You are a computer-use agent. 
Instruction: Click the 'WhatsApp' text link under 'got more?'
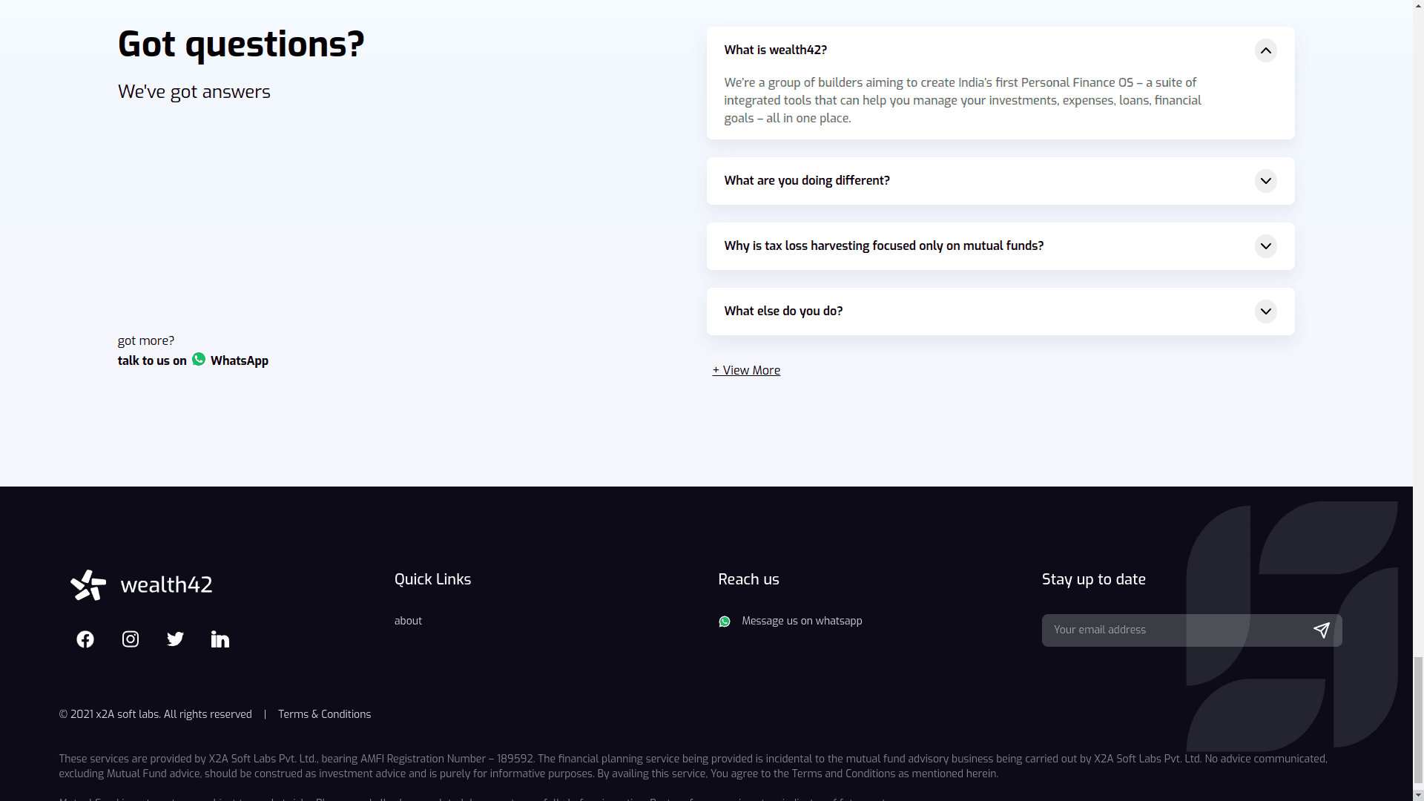[x=240, y=361]
